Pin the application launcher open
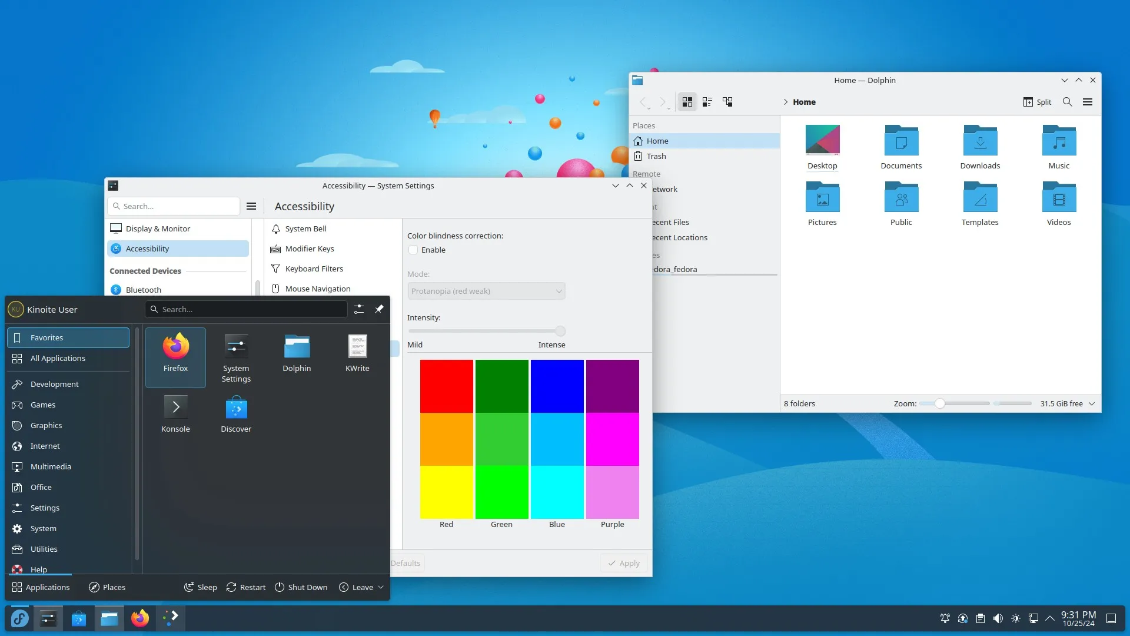Viewport: 1130px width, 636px height. pos(380,309)
